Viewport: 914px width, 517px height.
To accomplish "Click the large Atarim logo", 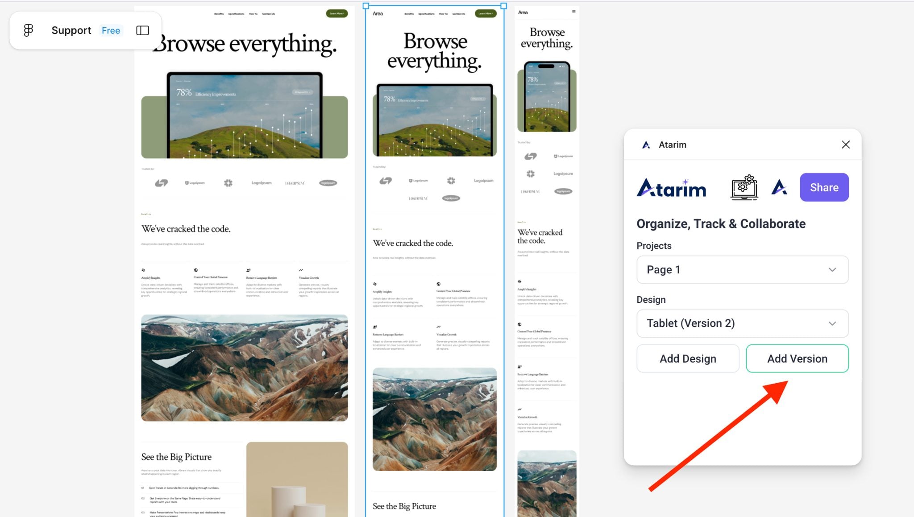I will [671, 188].
